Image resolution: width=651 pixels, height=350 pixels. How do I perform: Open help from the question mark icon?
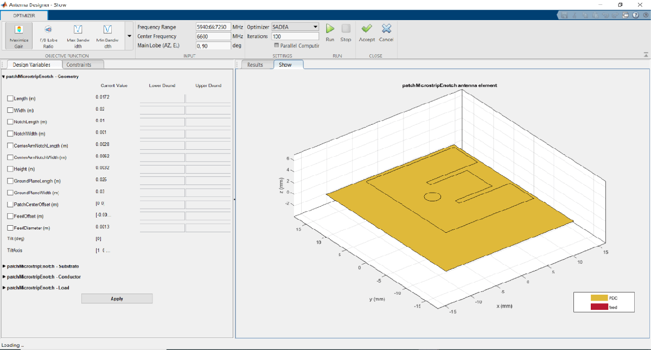[635, 16]
